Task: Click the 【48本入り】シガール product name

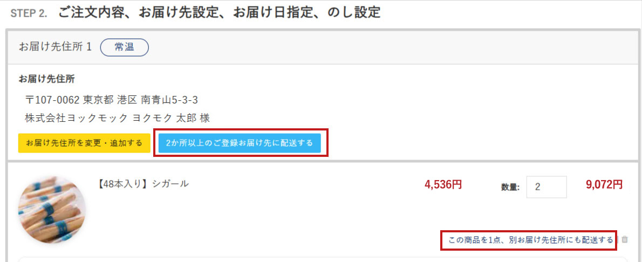Action: click(x=142, y=184)
